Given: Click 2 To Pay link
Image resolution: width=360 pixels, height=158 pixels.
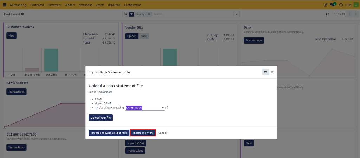Looking at the screenshot, I should 212,35.
